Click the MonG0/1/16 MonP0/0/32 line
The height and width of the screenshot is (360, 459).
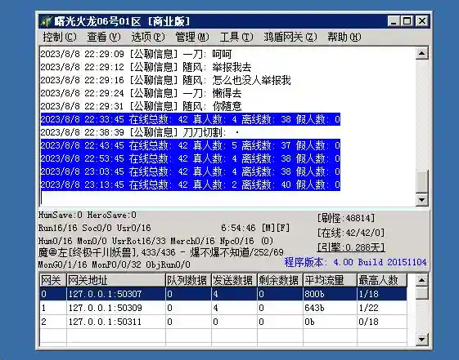[115, 264]
